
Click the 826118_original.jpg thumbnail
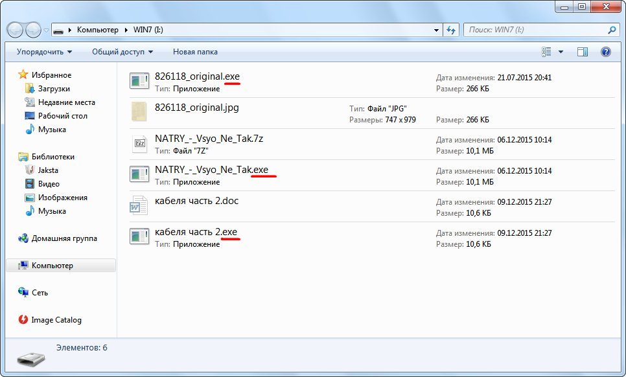click(x=139, y=111)
